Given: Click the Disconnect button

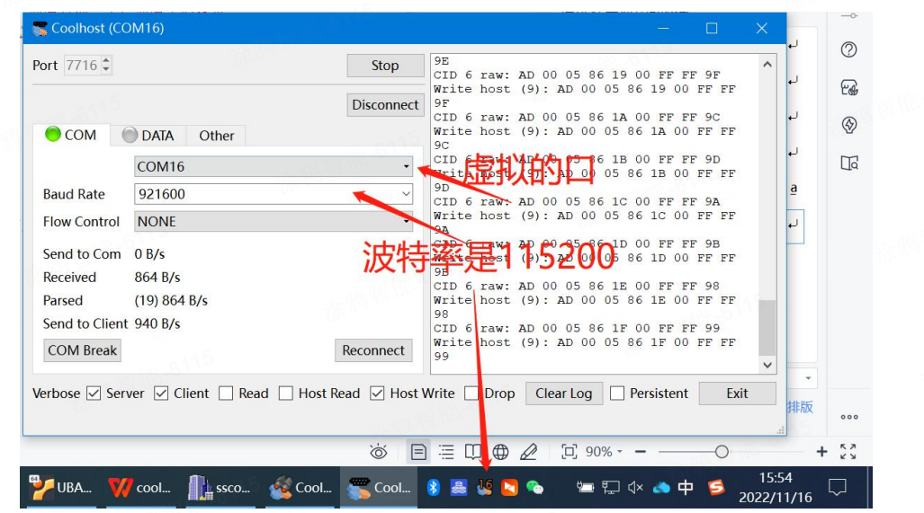Looking at the screenshot, I should coord(385,105).
